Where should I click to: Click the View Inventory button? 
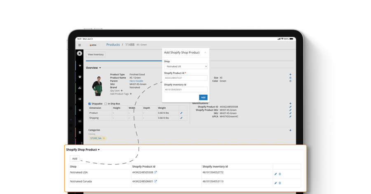(96, 54)
